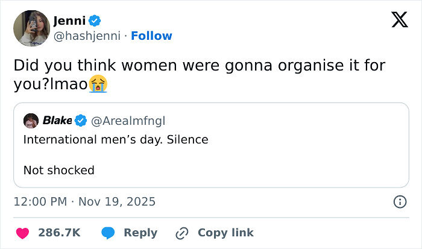This screenshot has height=249, width=422.
Task: Click the blue reply bubble icon
Action: 108,233
